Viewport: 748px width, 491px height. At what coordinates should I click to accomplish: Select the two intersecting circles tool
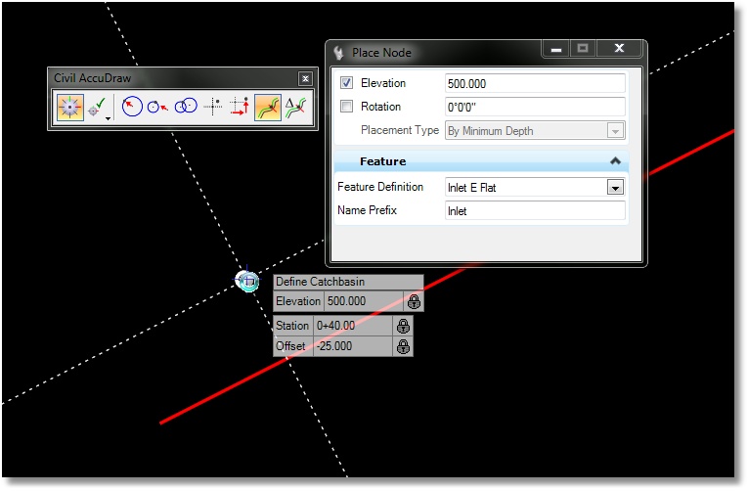pyautogui.click(x=186, y=106)
